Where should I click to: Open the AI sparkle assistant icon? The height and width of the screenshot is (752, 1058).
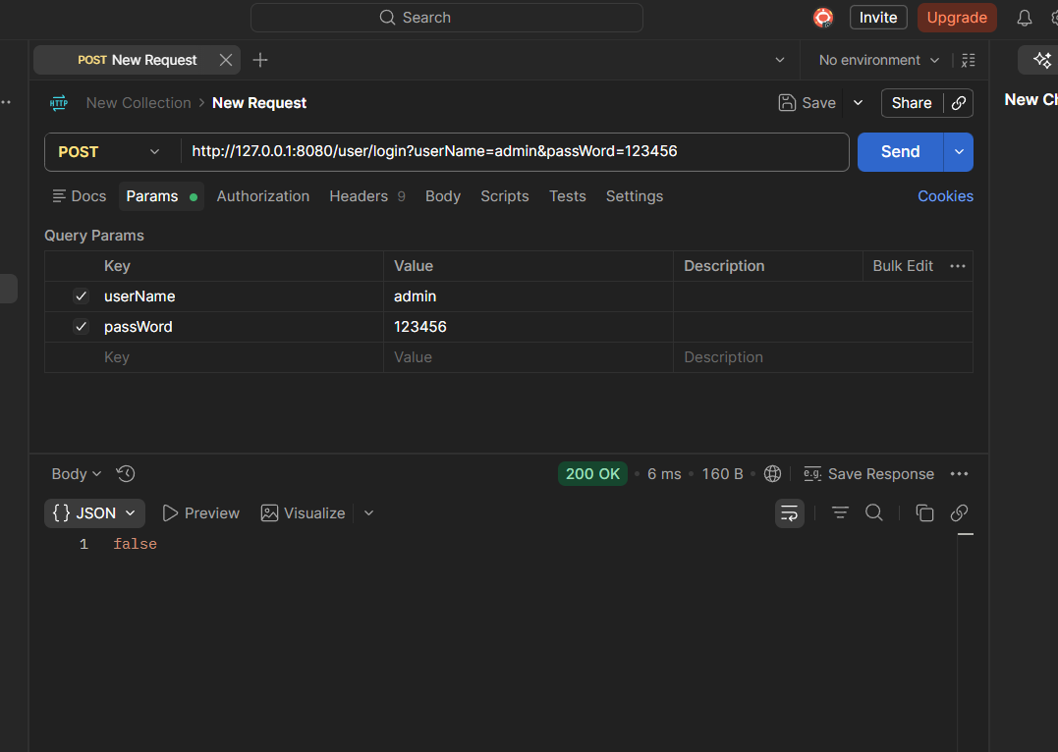(1042, 60)
